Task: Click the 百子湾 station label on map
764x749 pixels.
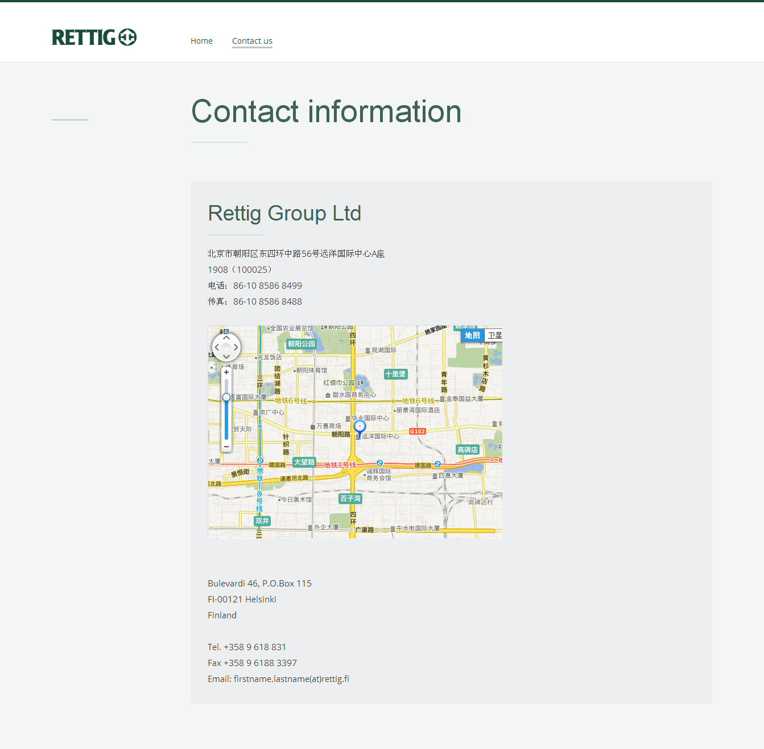Action: (350, 498)
